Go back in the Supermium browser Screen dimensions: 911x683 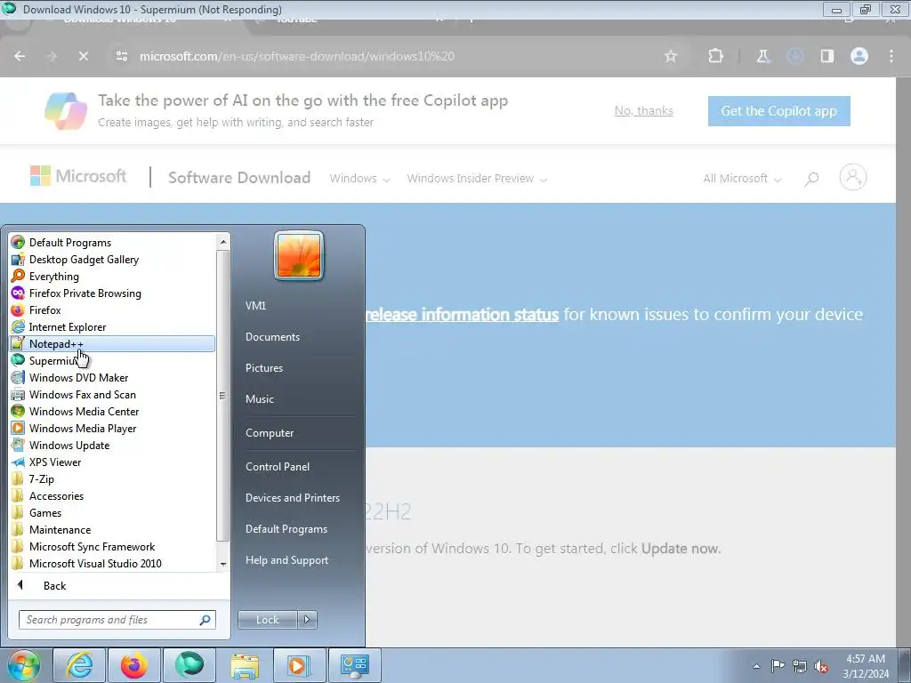point(20,56)
